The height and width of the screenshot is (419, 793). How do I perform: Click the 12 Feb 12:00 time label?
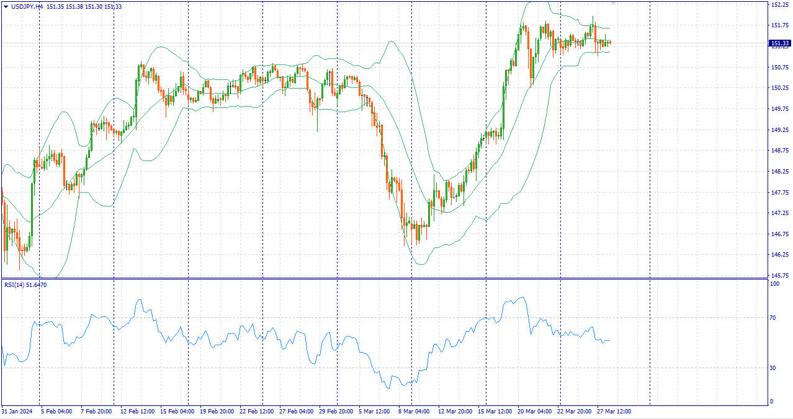[x=137, y=411]
